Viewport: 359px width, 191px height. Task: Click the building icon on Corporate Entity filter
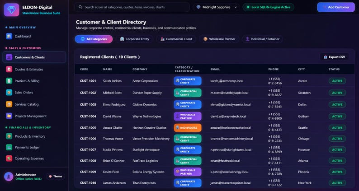point(122,39)
